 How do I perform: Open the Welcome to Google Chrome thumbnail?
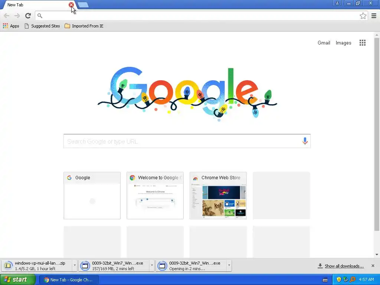pos(155,196)
